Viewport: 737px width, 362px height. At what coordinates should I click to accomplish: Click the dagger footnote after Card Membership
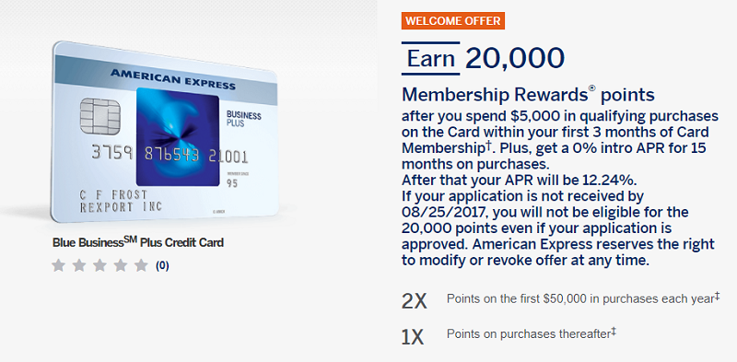click(x=489, y=146)
